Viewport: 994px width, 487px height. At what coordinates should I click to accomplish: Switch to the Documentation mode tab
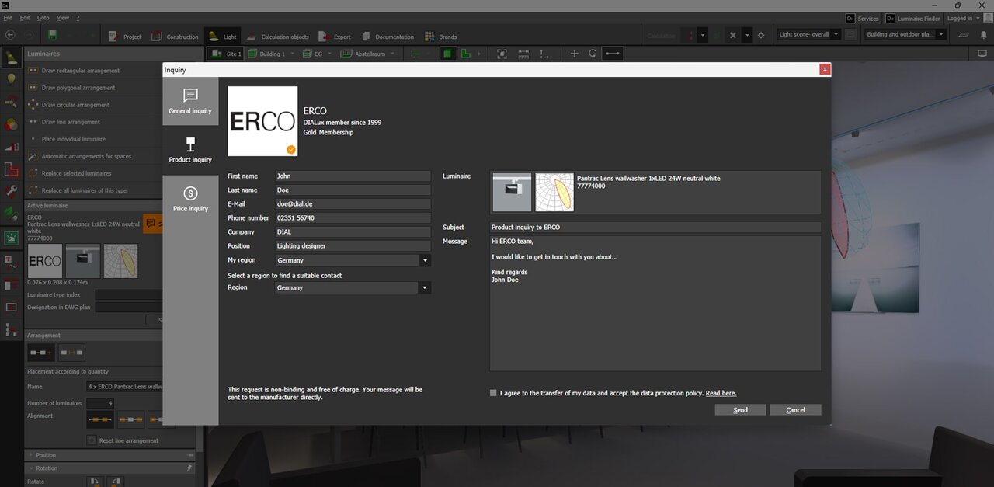point(388,37)
